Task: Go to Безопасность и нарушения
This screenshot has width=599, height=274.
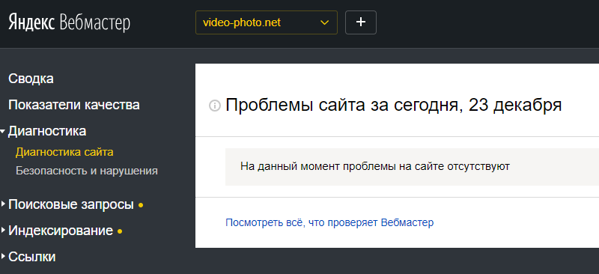Action: pos(87,171)
